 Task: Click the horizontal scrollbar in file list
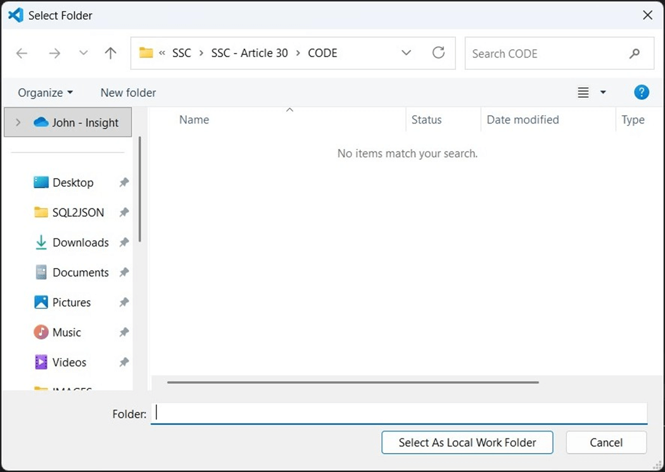(x=352, y=383)
